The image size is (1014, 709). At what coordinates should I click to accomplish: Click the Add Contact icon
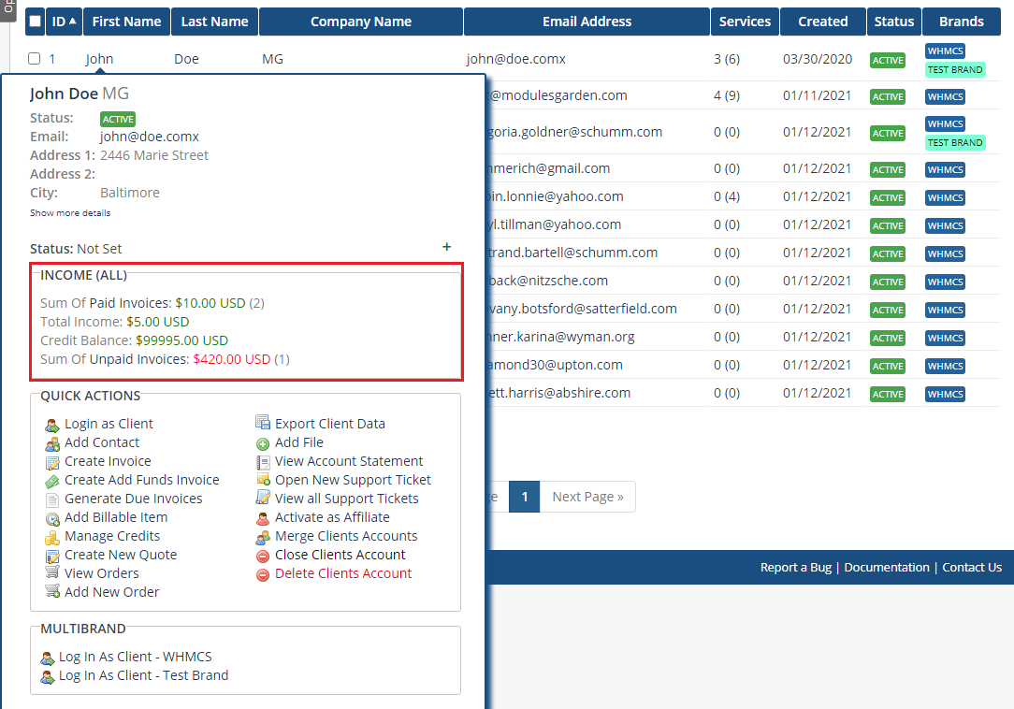(52, 443)
